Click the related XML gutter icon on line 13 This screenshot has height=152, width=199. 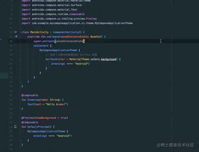(x=15, y=32)
